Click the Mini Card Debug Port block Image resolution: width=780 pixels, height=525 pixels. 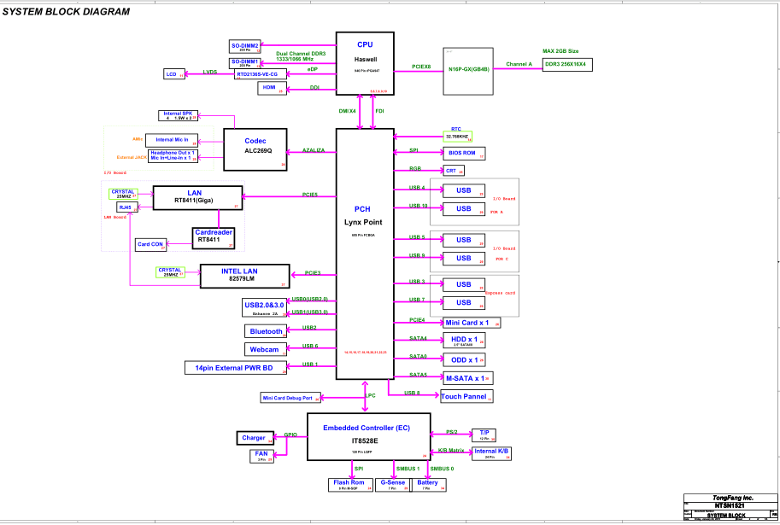(x=290, y=398)
